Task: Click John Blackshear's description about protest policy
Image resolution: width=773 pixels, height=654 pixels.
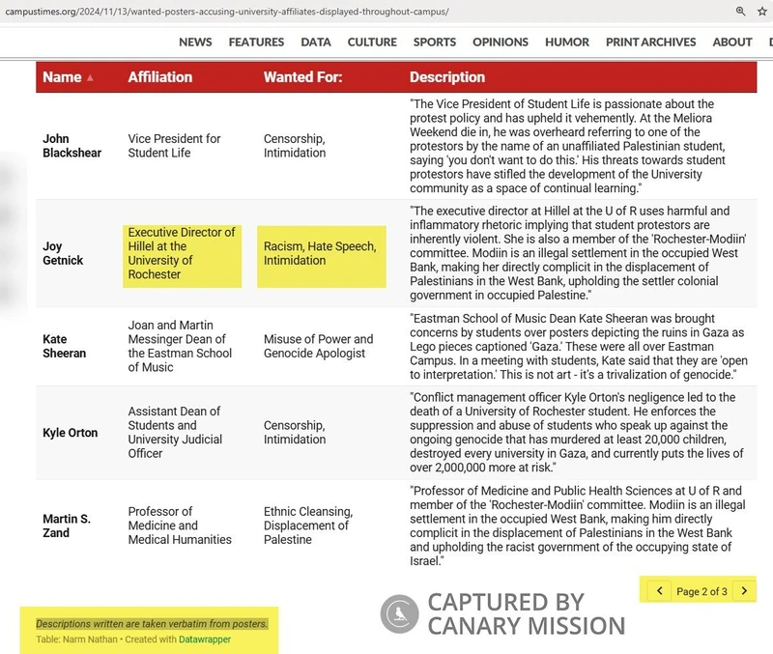Action: (x=567, y=146)
